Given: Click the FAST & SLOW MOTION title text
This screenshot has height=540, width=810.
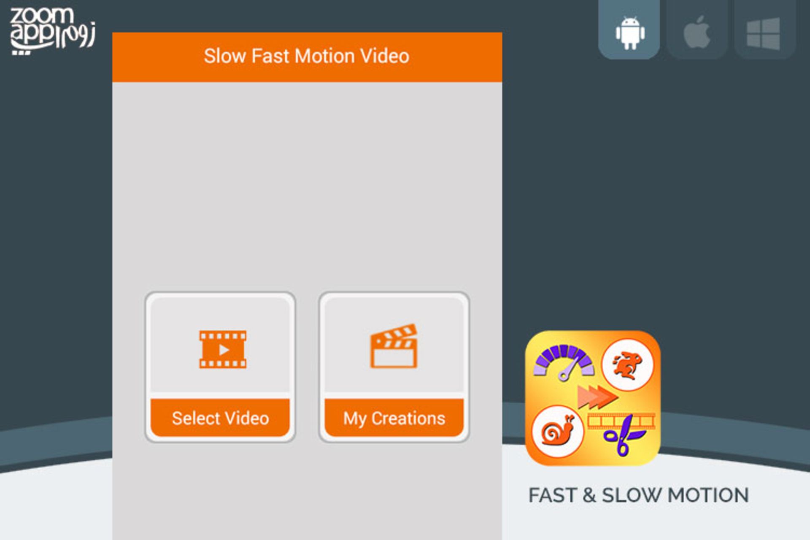Looking at the screenshot, I should pyautogui.click(x=638, y=495).
